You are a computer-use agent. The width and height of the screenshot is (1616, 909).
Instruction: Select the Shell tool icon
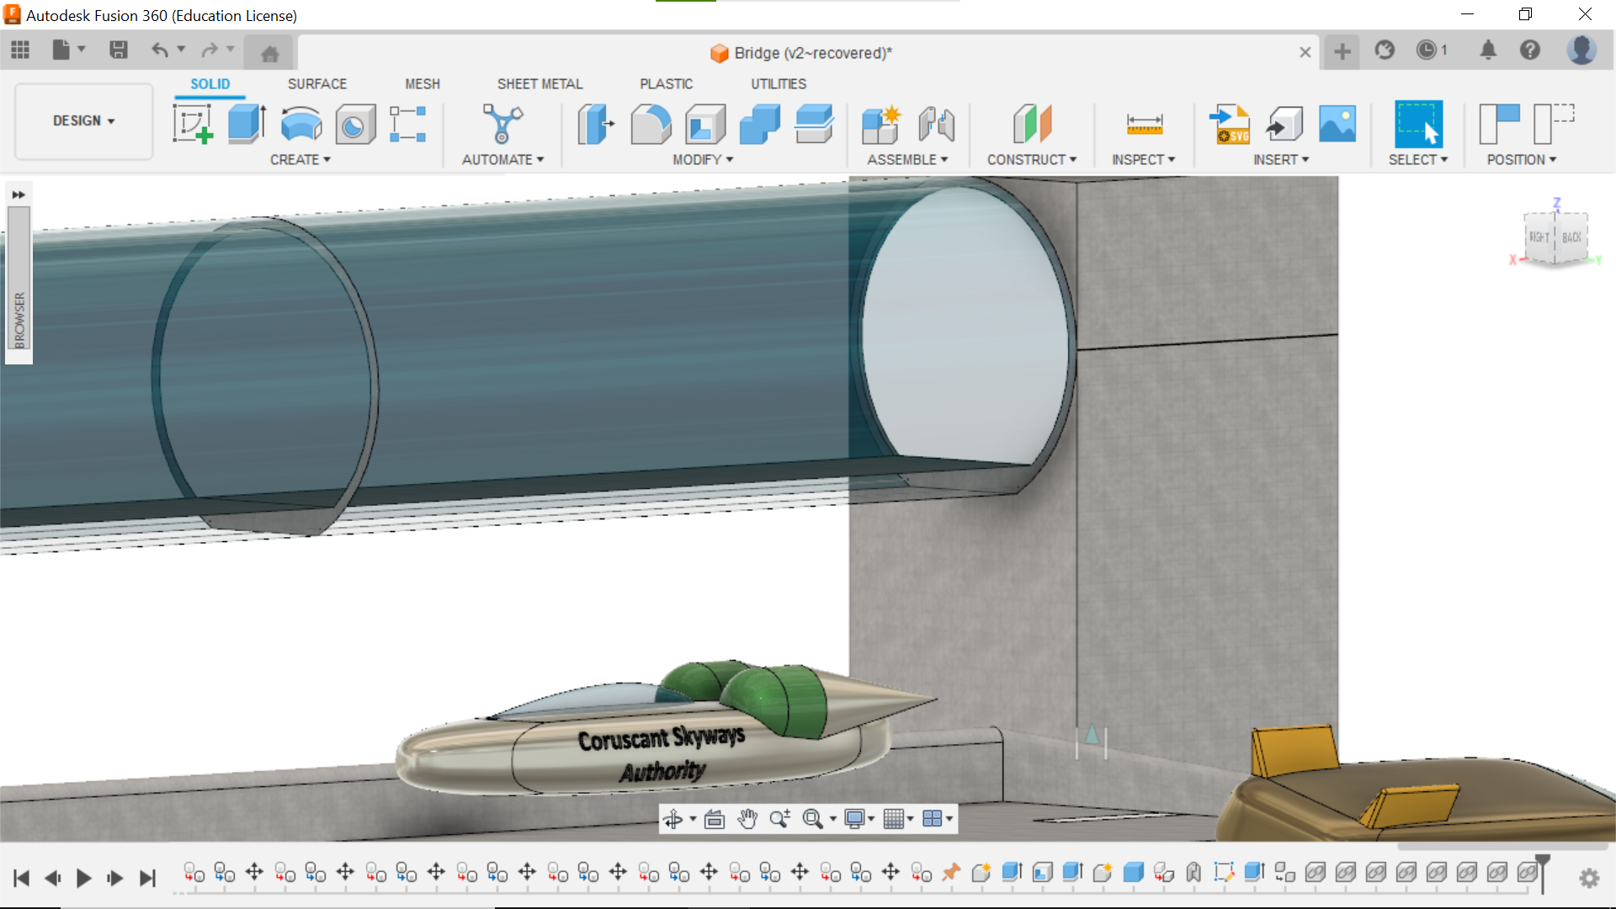705,124
